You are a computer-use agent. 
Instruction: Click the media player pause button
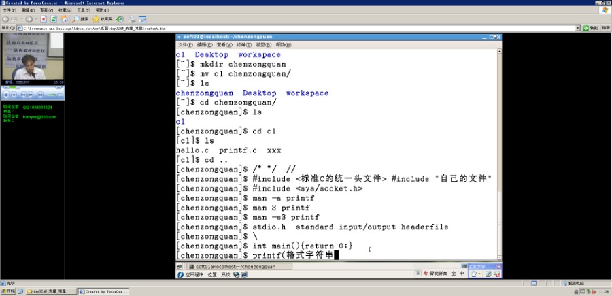[6, 95]
